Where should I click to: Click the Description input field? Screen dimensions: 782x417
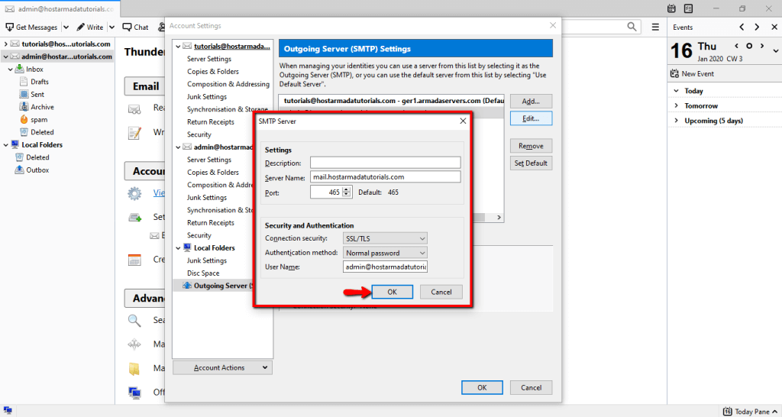click(385, 163)
